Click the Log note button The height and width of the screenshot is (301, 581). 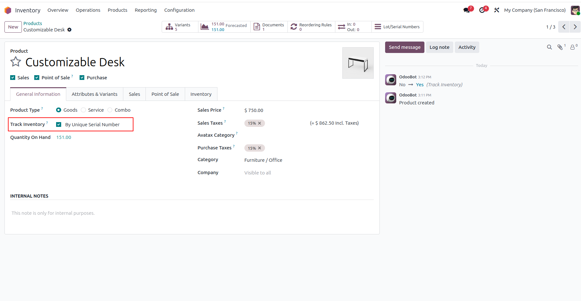click(x=439, y=47)
